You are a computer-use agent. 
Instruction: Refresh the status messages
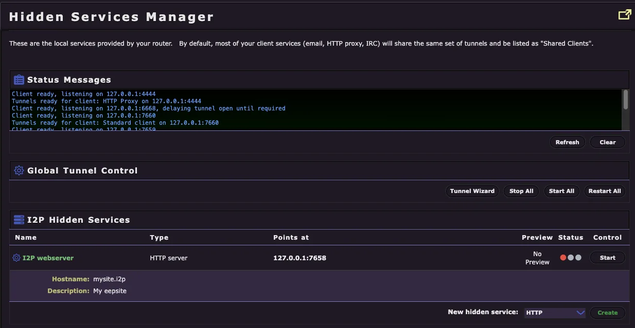[x=568, y=142]
